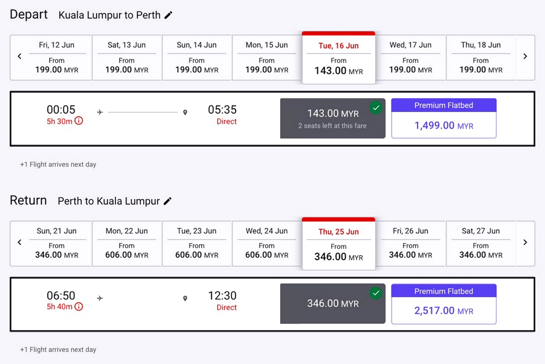
Task: Click the destination pin icon on the return flight
Action: 185,298
